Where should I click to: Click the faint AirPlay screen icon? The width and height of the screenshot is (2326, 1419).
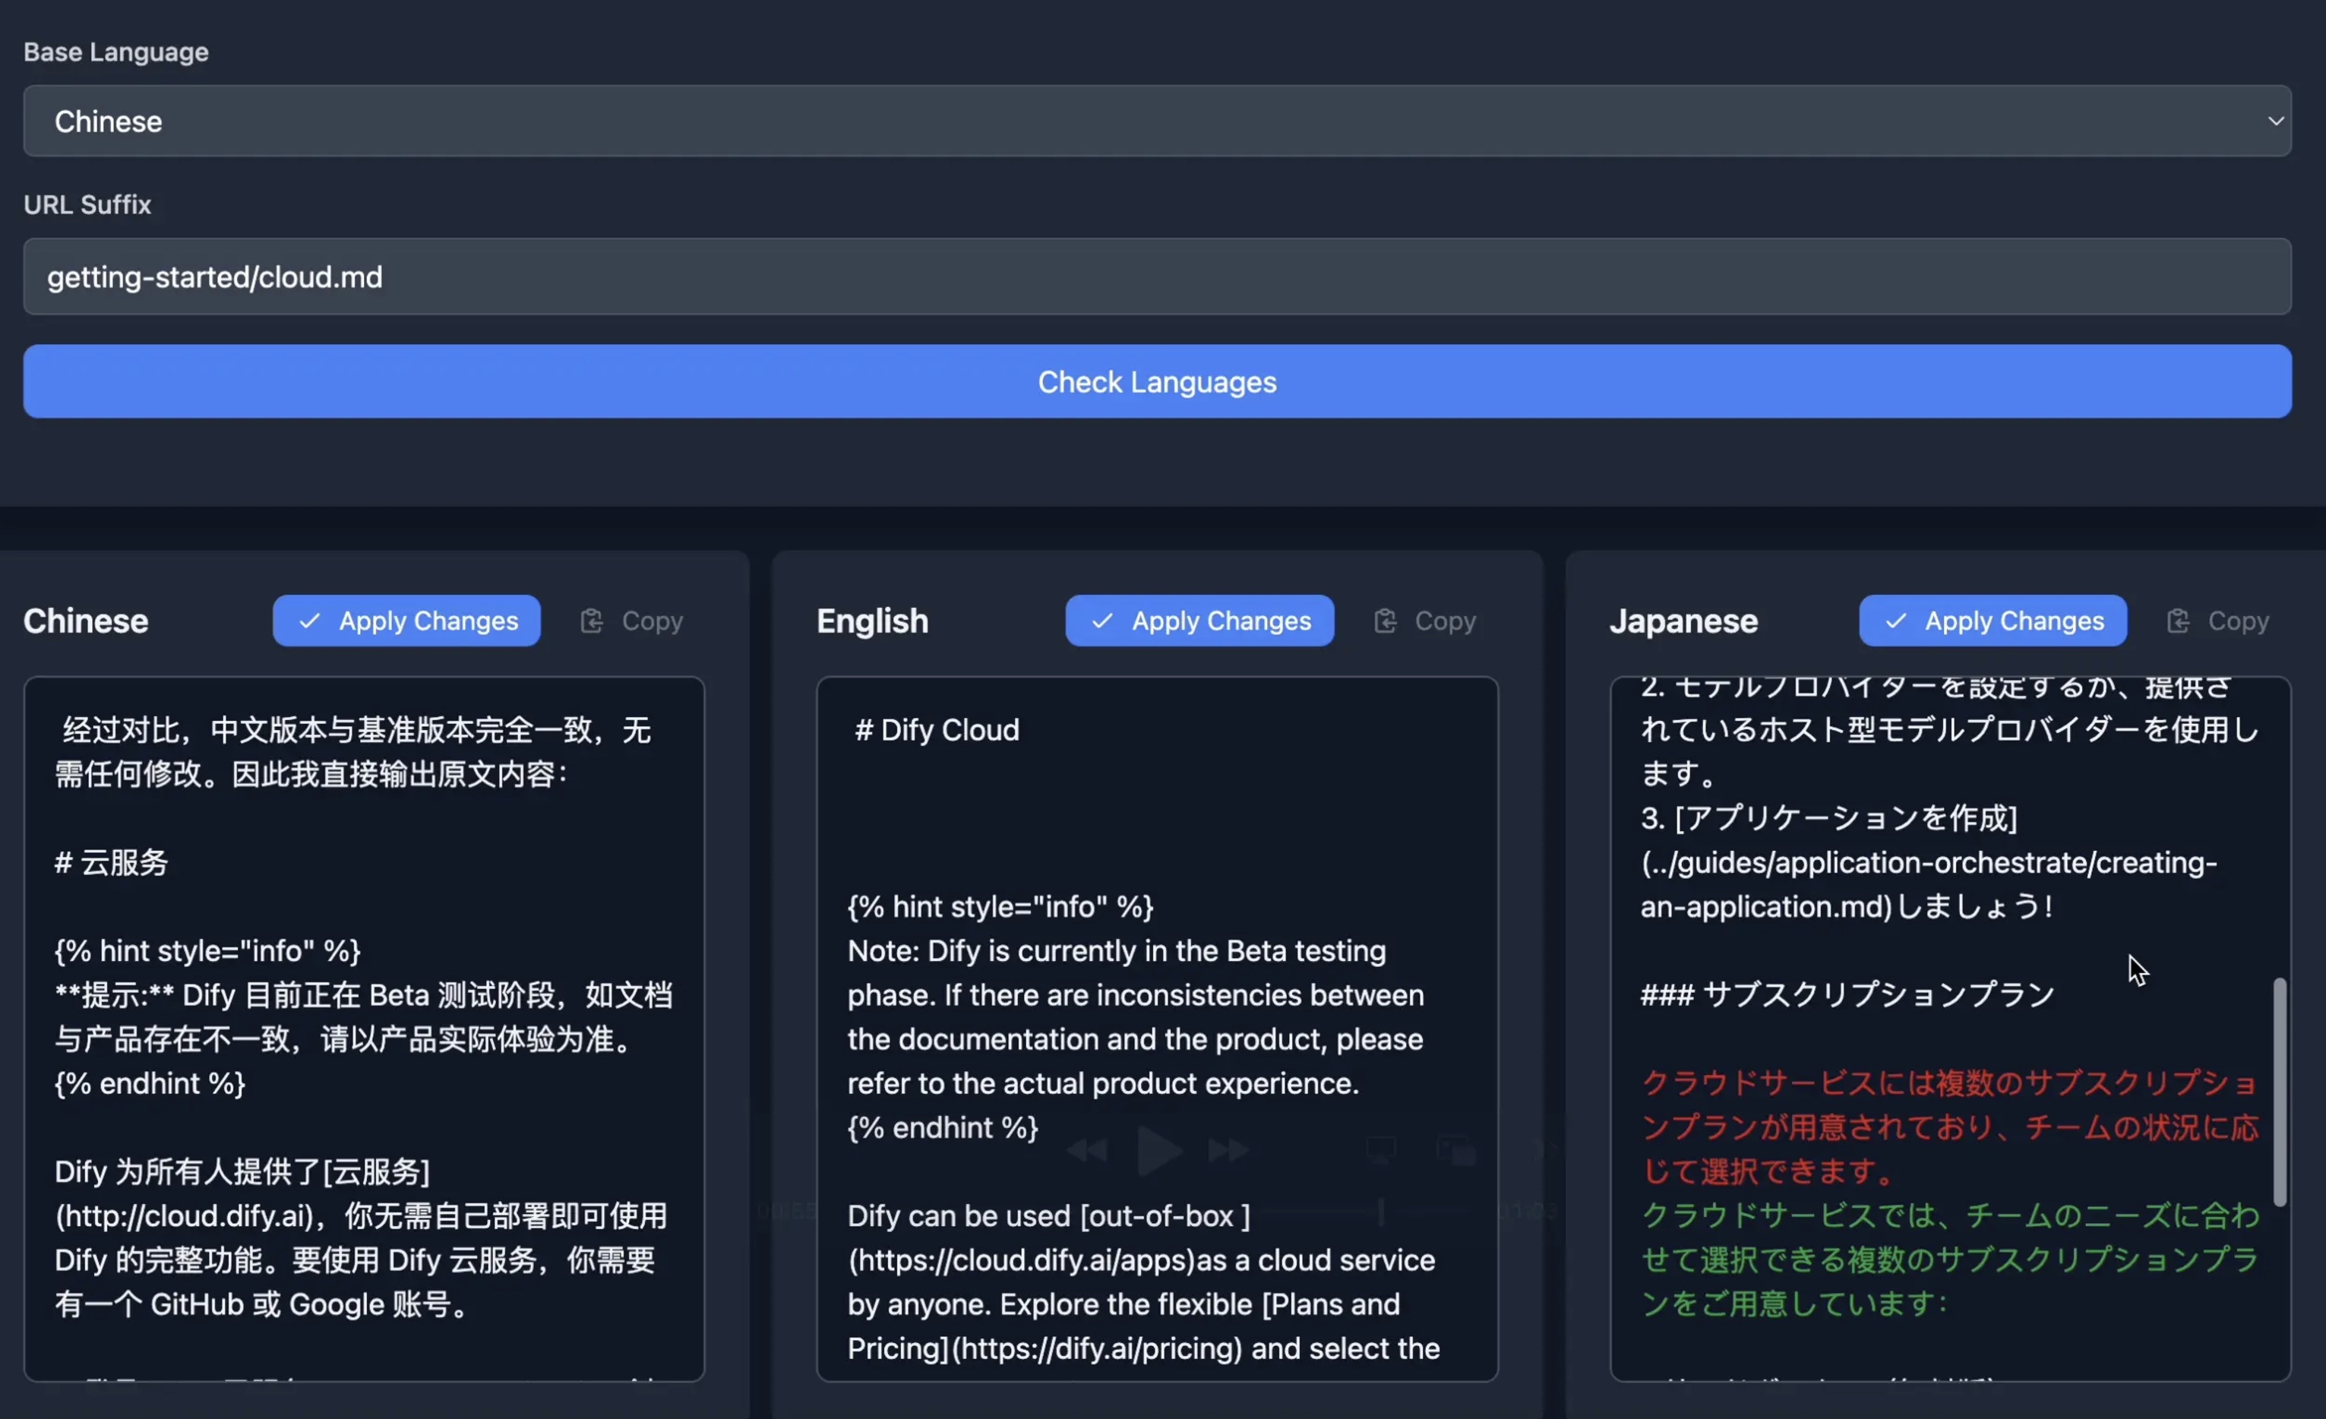(1381, 1149)
